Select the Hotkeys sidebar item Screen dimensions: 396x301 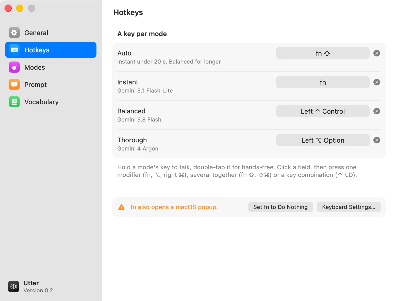pos(51,50)
